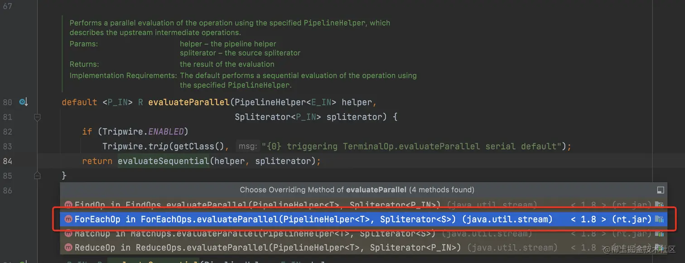The image size is (685, 263).
Task: Click line number 67 in the gutter
Action: coord(8,7)
